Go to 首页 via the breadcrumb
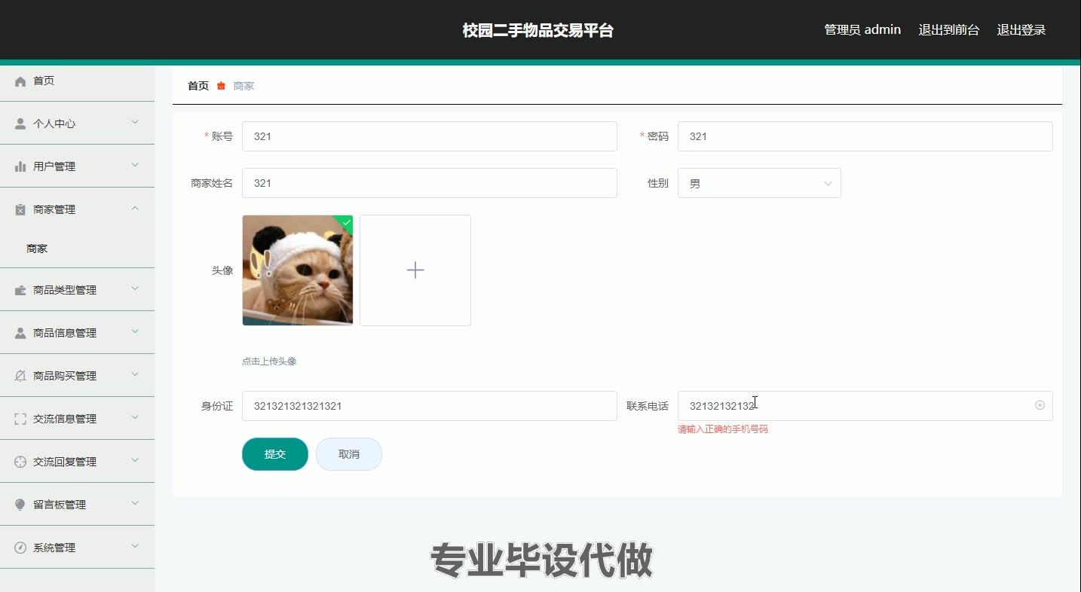The height and width of the screenshot is (592, 1081). [x=198, y=86]
